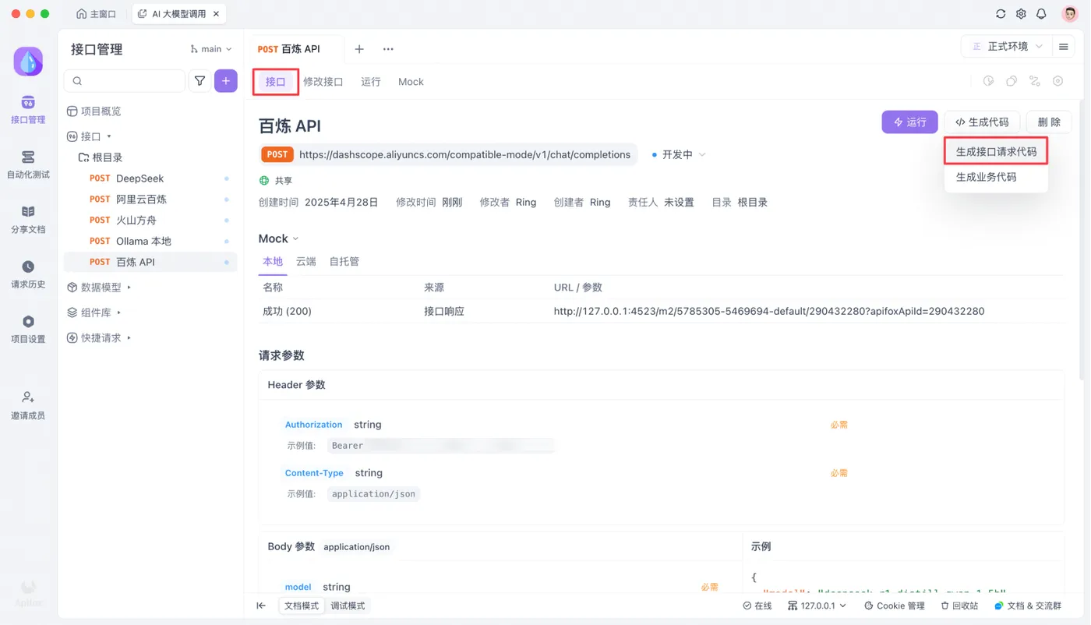Screen dimensions: 1091x625
Task: Open more tab options ellipsis
Action: coord(388,49)
